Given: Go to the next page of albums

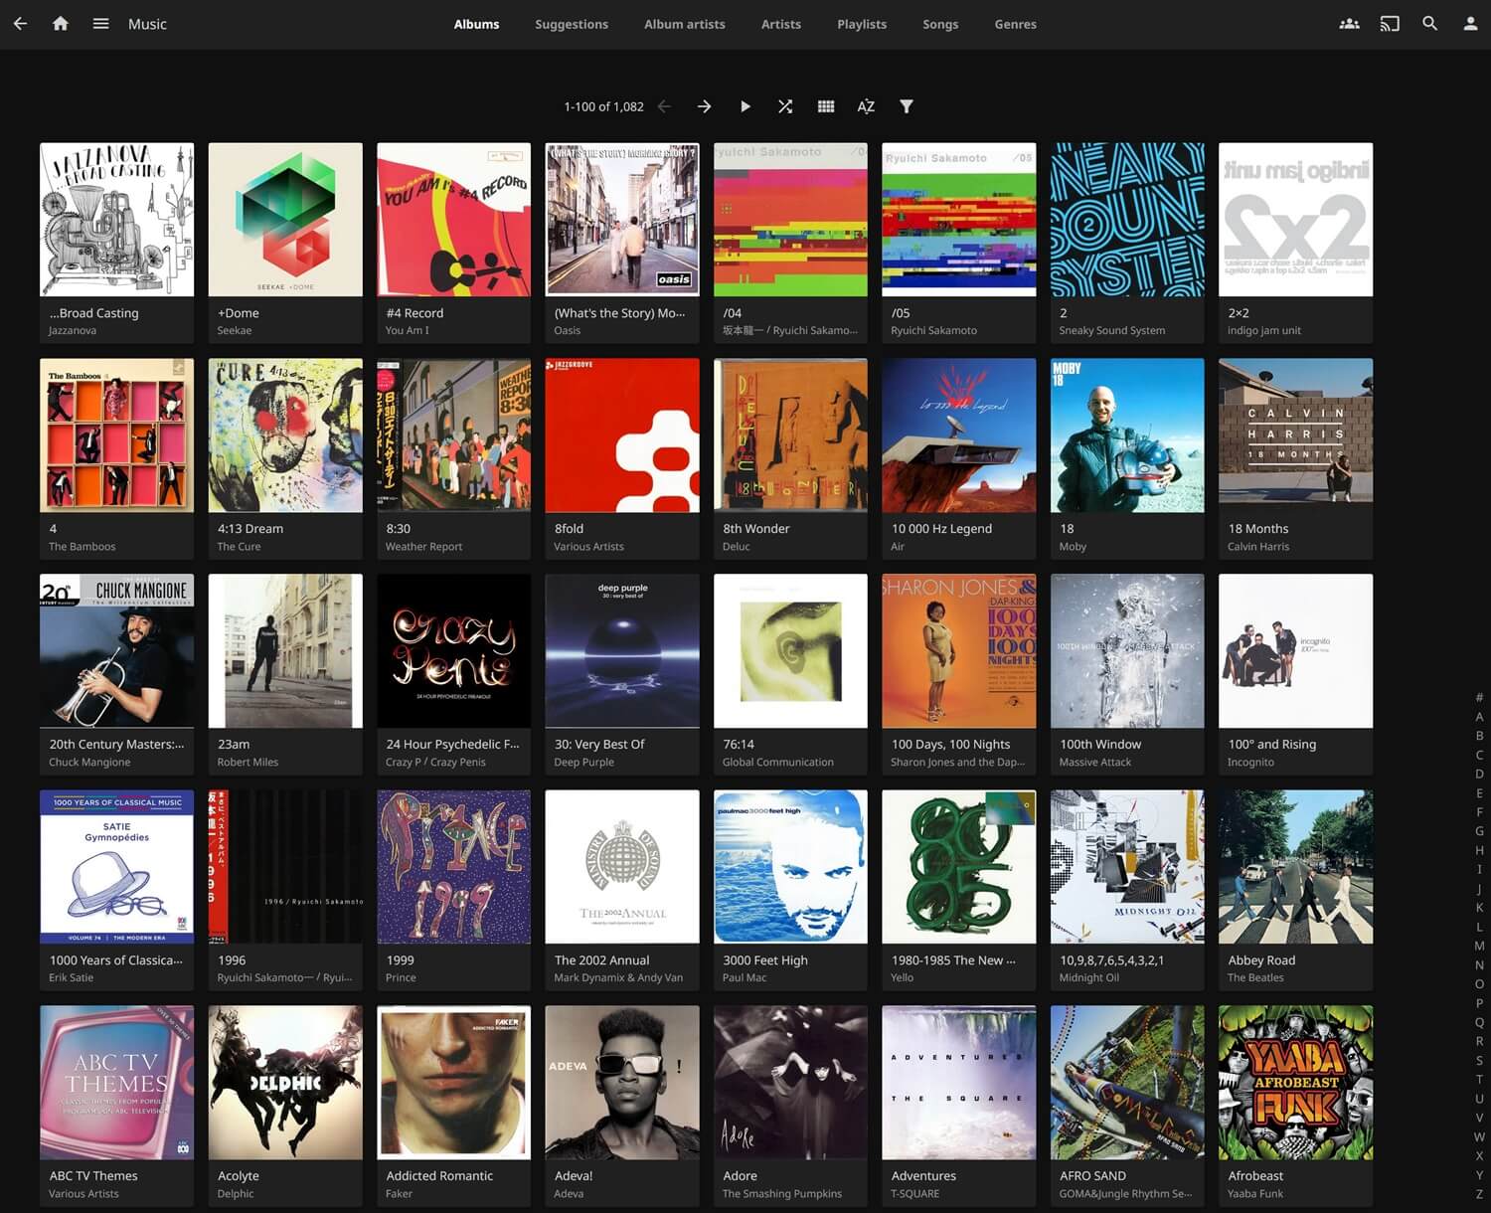Looking at the screenshot, I should (704, 105).
